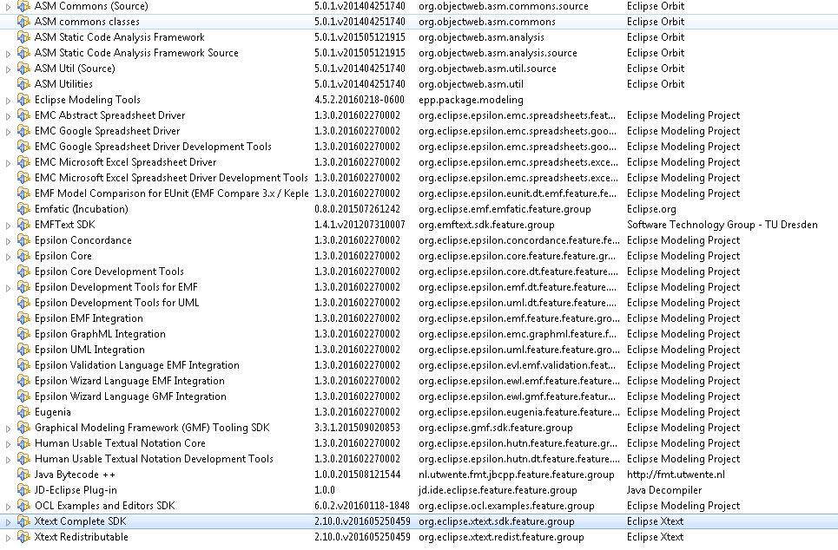Click version 6.0.2.v20160118-1848

362,506
